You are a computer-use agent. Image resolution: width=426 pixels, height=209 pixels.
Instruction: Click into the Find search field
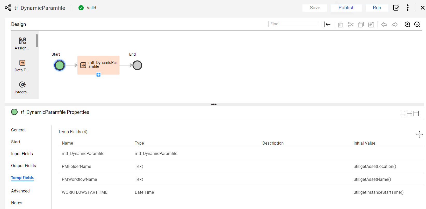pos(293,24)
